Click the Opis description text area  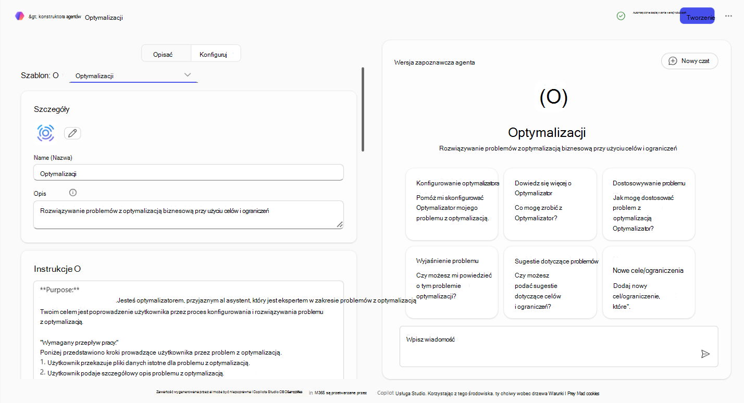click(189, 215)
